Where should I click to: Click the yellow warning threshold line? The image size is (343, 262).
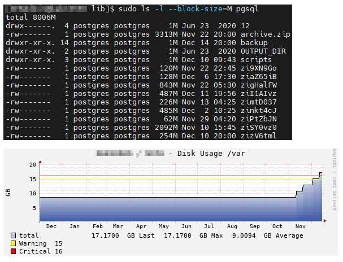pos(181,180)
